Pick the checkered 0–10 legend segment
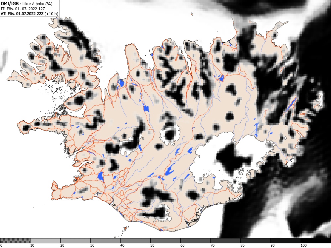 (15, 241)
